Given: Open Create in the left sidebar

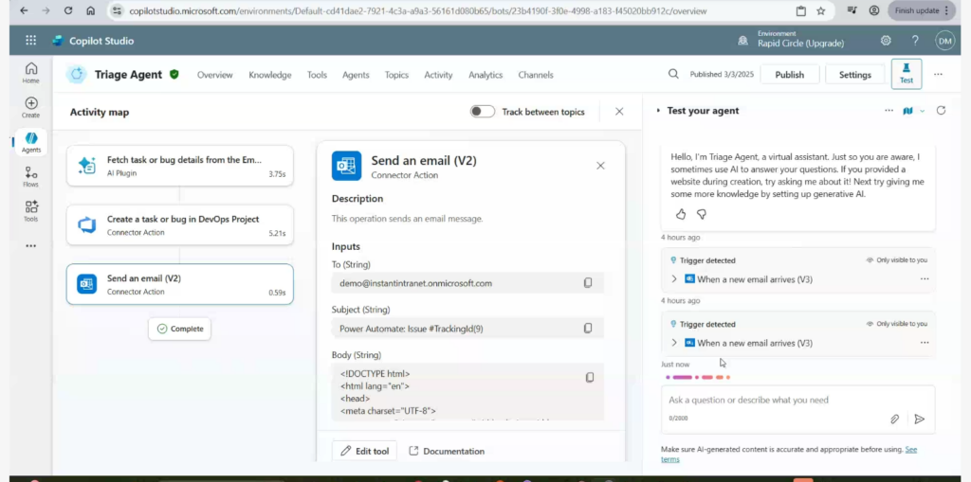Looking at the screenshot, I should click(31, 107).
